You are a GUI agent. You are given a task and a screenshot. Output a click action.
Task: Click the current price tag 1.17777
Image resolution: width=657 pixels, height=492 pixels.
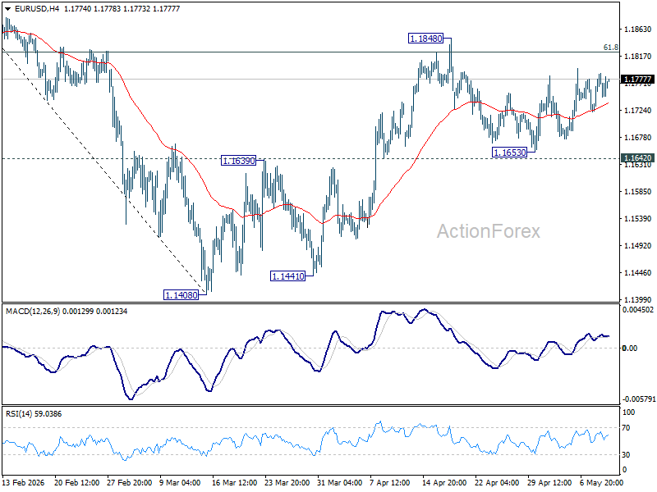point(637,80)
